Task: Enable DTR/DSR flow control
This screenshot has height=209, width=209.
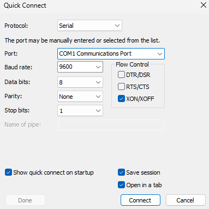Action: (x=121, y=75)
